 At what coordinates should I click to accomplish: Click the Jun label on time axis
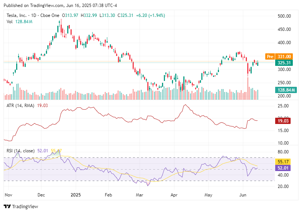[243, 195]
